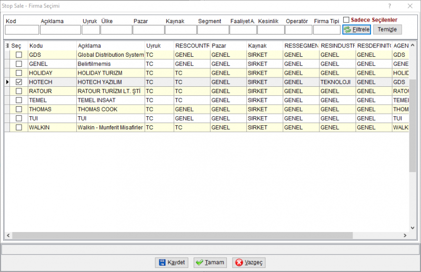Check the GDS row checkbox
Viewport: 421px width, 272px height.
tap(19, 55)
